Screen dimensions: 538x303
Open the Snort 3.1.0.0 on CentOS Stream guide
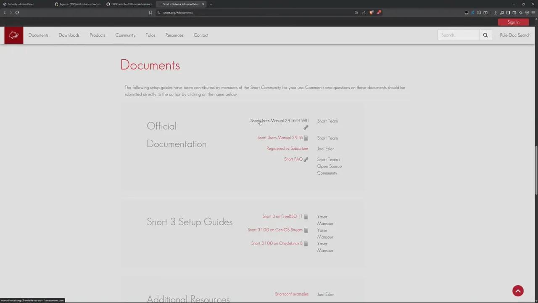tap(275, 230)
